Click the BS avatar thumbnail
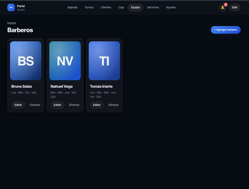 26,61
